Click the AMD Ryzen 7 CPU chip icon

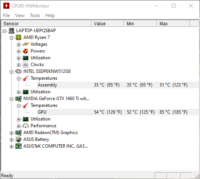pos(18,37)
